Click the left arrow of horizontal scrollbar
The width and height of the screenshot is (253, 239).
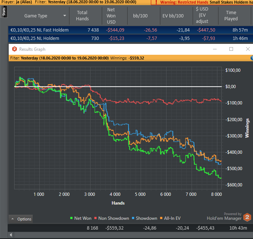point(11,235)
